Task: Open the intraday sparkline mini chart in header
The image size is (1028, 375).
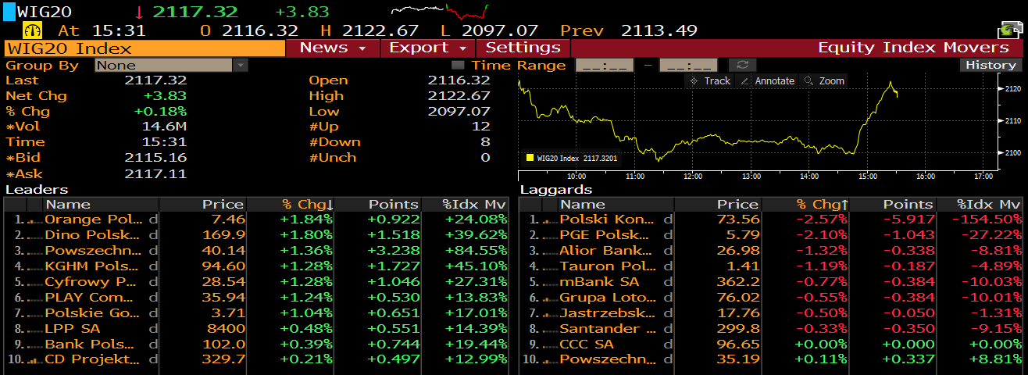Action: (x=440, y=11)
